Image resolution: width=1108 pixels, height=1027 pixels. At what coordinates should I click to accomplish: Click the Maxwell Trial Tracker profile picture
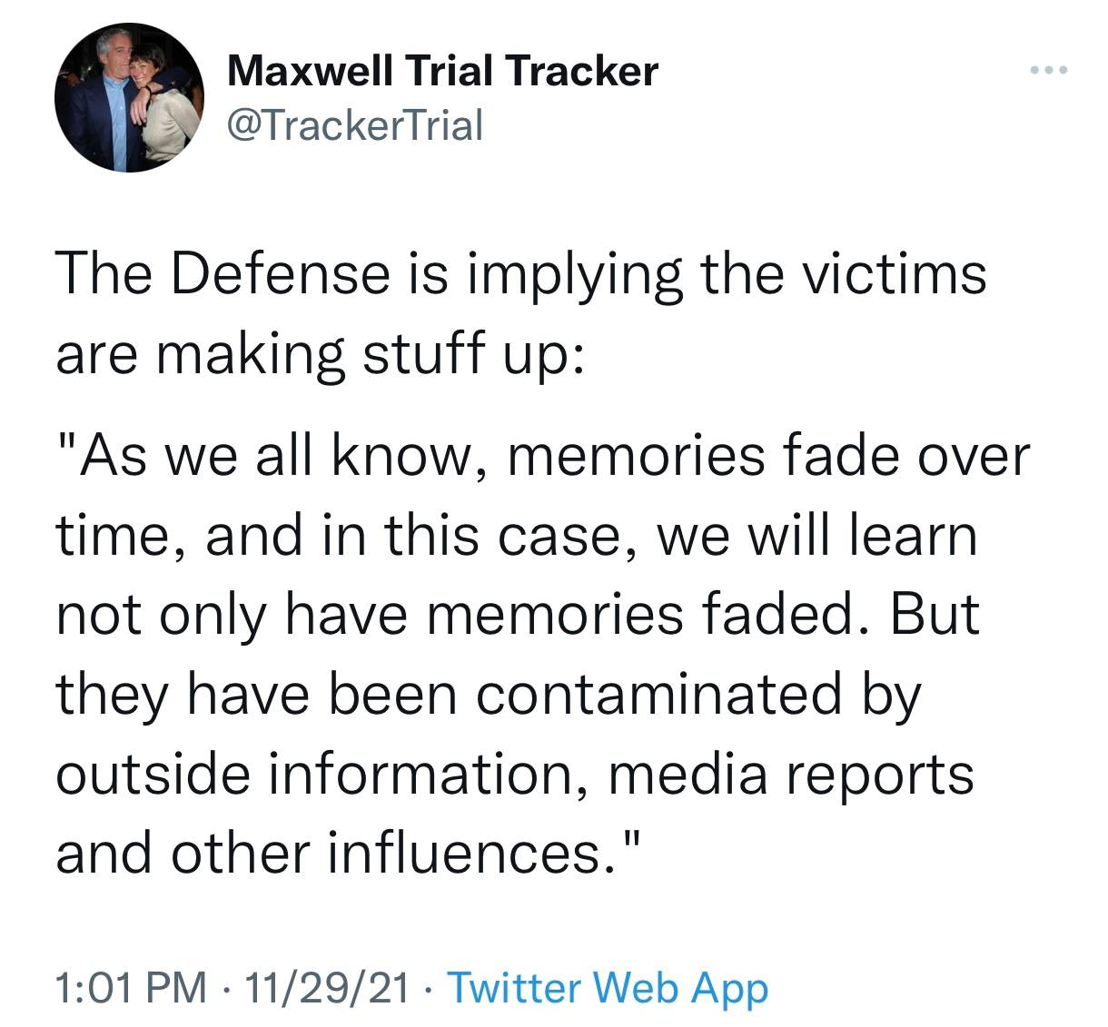(x=129, y=98)
